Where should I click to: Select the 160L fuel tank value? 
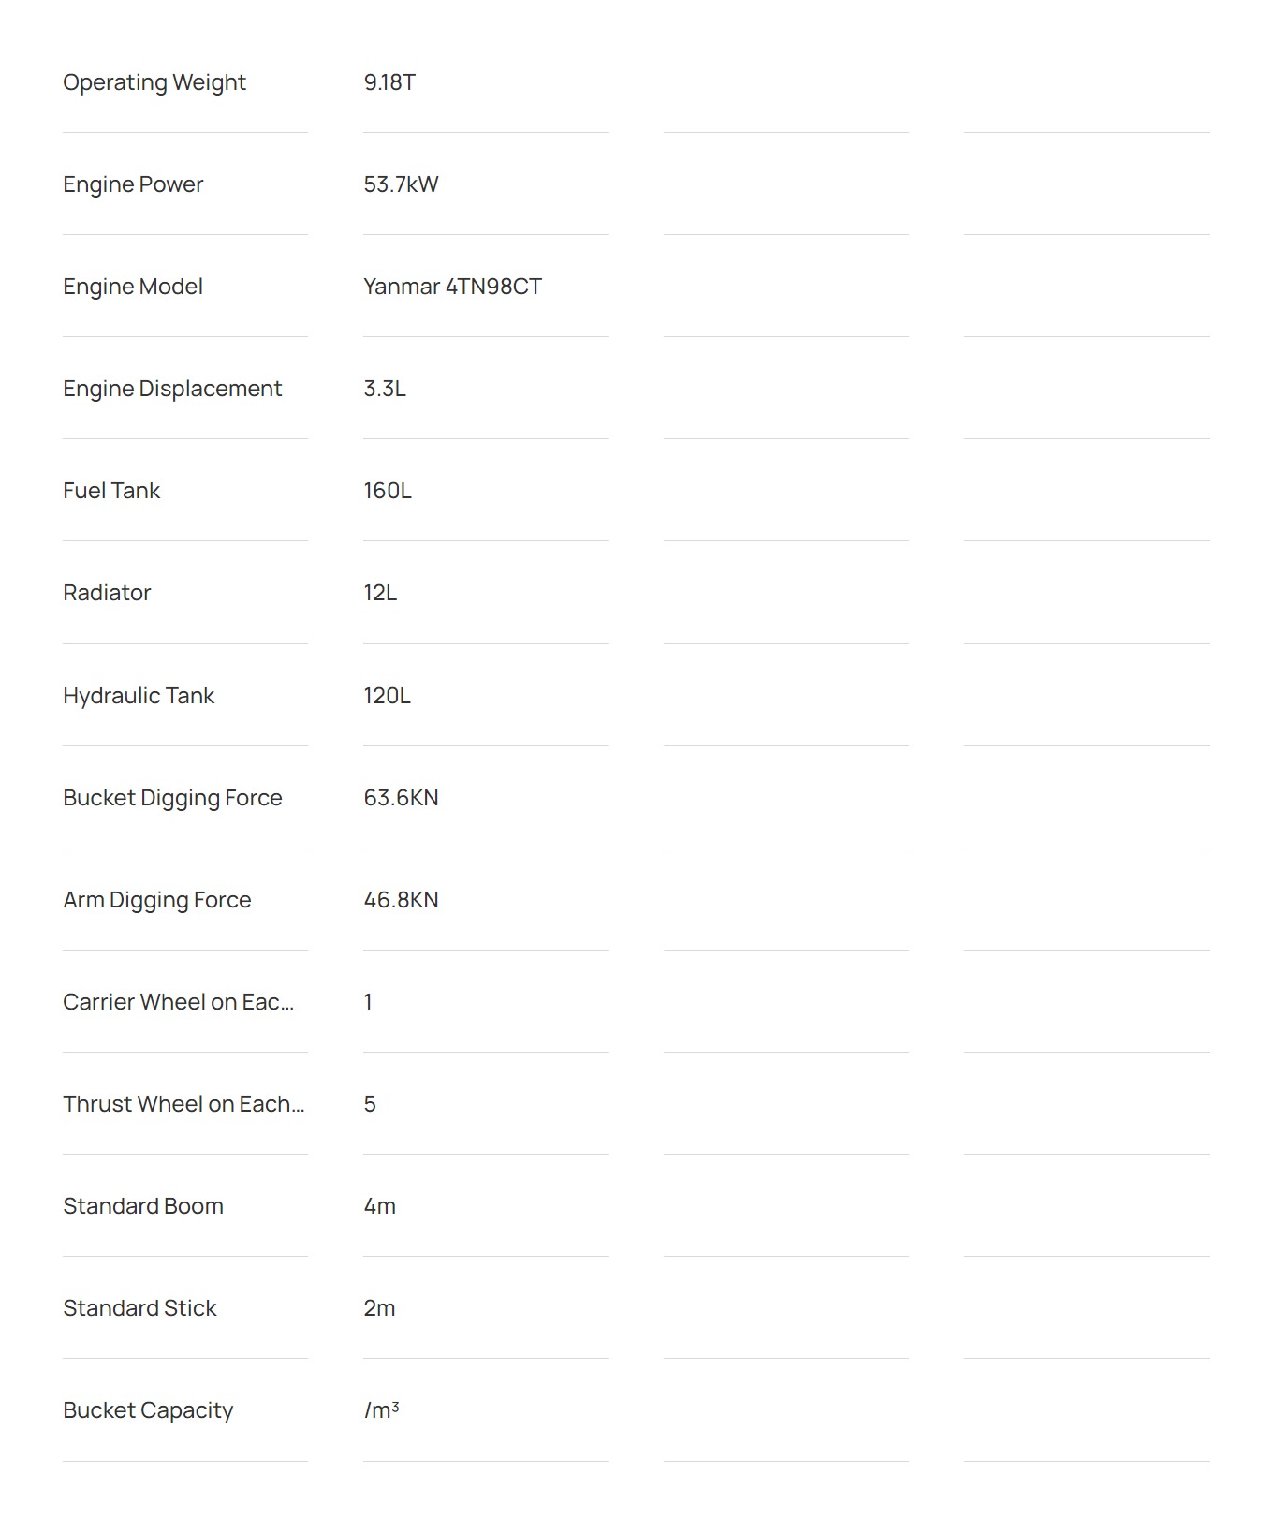tap(388, 491)
